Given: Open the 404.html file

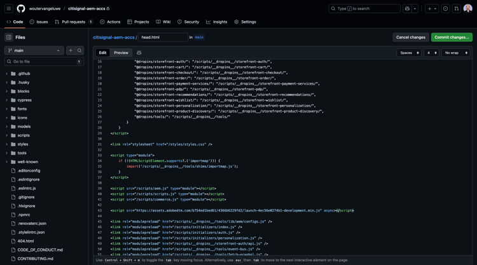Looking at the screenshot, I should (x=25, y=241).
